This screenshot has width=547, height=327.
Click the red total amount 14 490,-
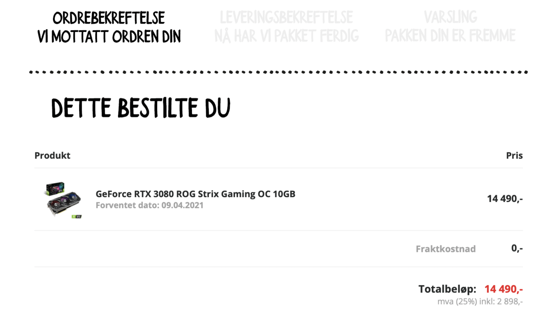504,289
